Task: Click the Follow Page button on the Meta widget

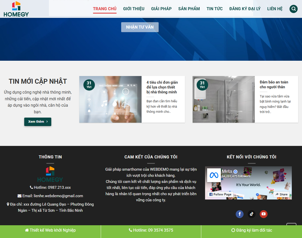Action: click(220, 194)
